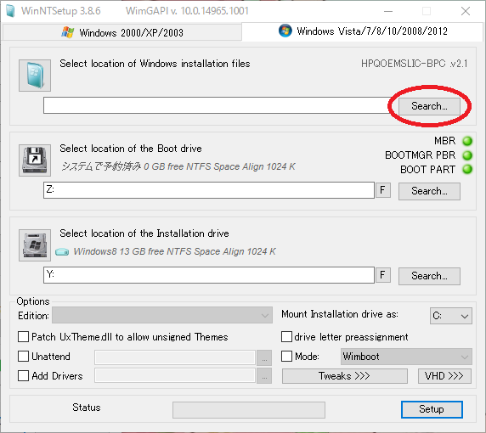
Task: Start installation with the Setup button
Action: point(432,409)
